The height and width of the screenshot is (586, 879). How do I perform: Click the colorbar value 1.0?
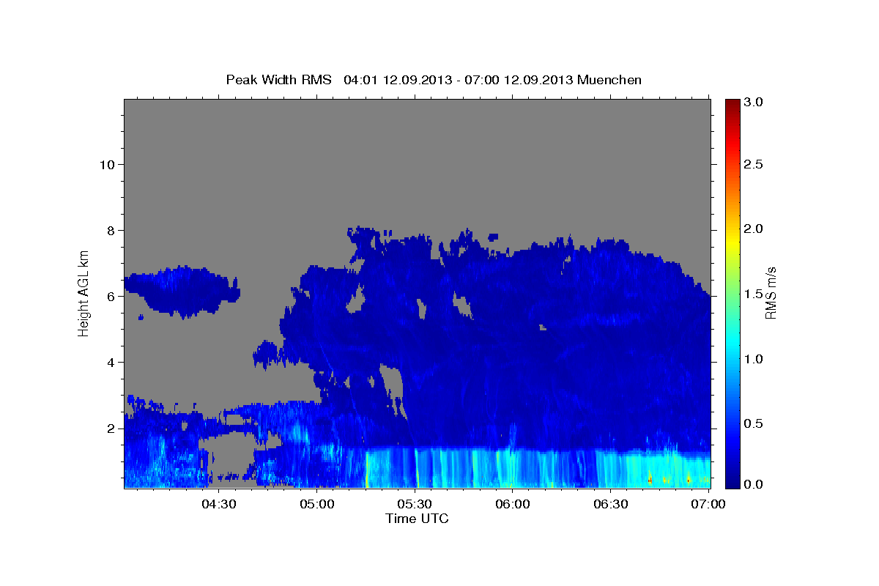point(753,359)
